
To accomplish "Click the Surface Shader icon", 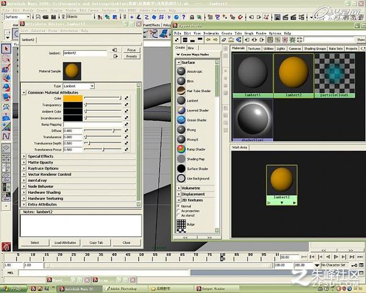I will point(181,168).
